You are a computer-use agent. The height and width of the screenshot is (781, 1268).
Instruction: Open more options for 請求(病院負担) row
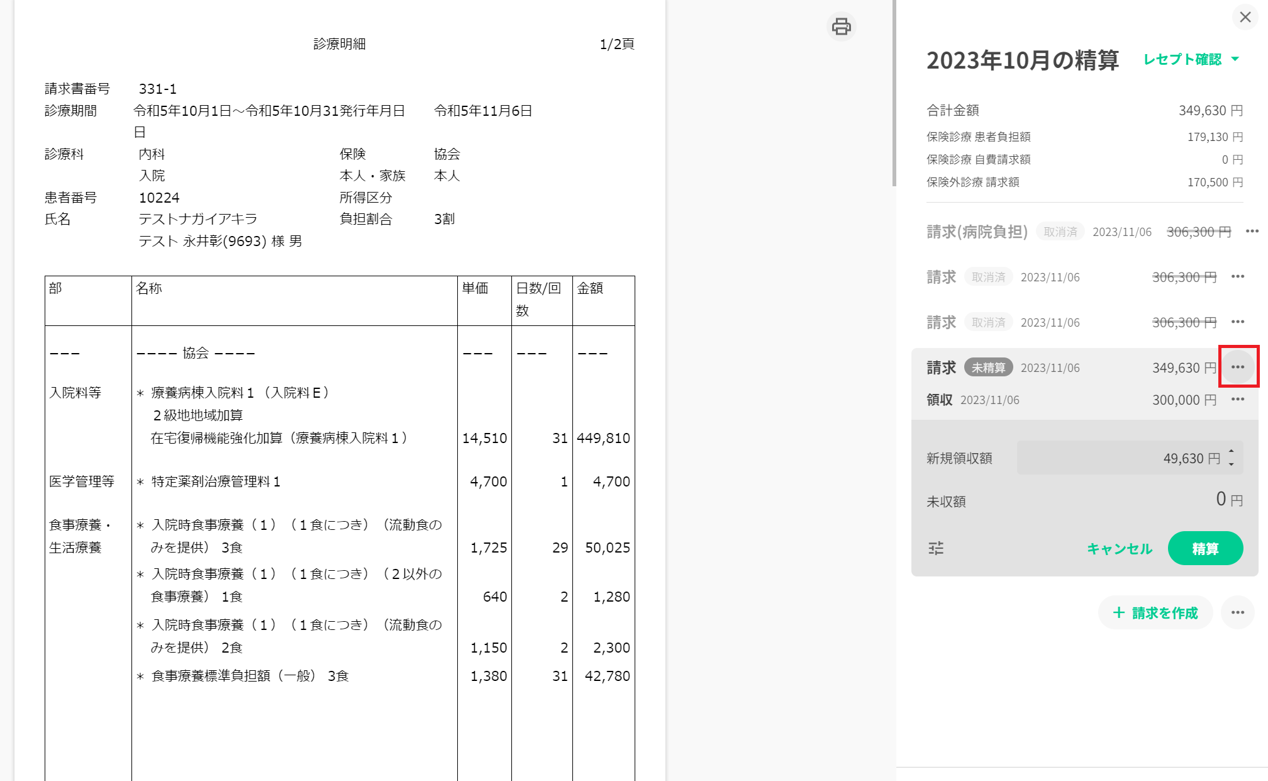coord(1252,232)
